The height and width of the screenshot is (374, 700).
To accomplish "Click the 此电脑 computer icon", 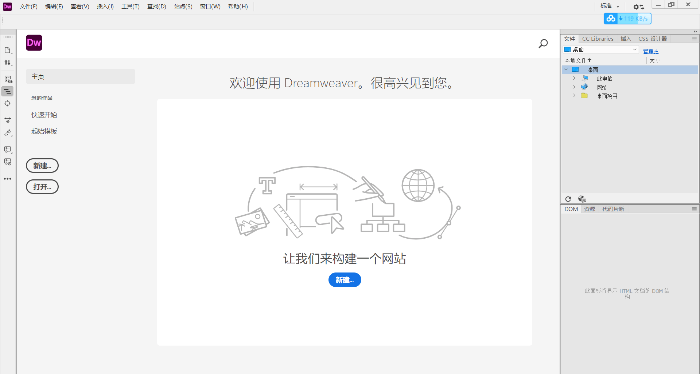I will 586,78.
